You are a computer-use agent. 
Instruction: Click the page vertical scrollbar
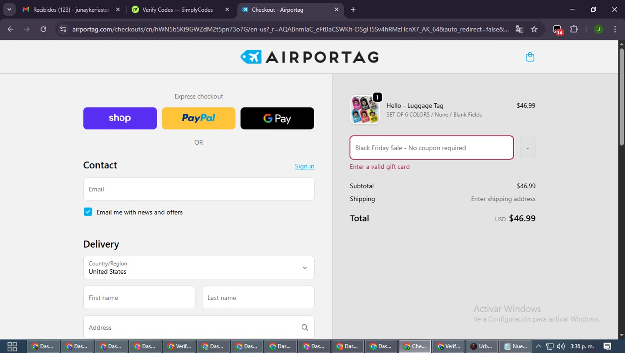[622, 97]
